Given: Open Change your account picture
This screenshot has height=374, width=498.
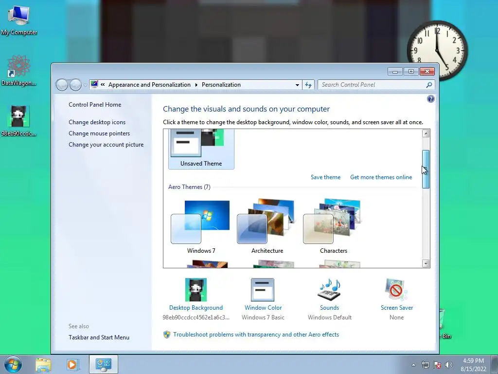Looking at the screenshot, I should [x=106, y=144].
